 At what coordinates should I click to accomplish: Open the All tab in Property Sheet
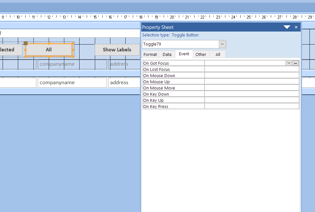[218, 54]
